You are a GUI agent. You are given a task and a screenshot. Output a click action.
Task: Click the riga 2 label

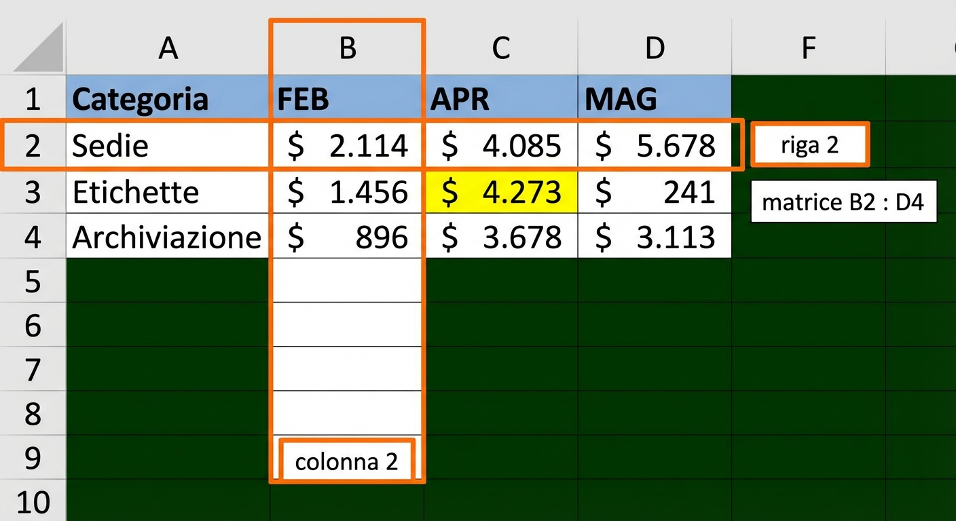[x=809, y=144]
